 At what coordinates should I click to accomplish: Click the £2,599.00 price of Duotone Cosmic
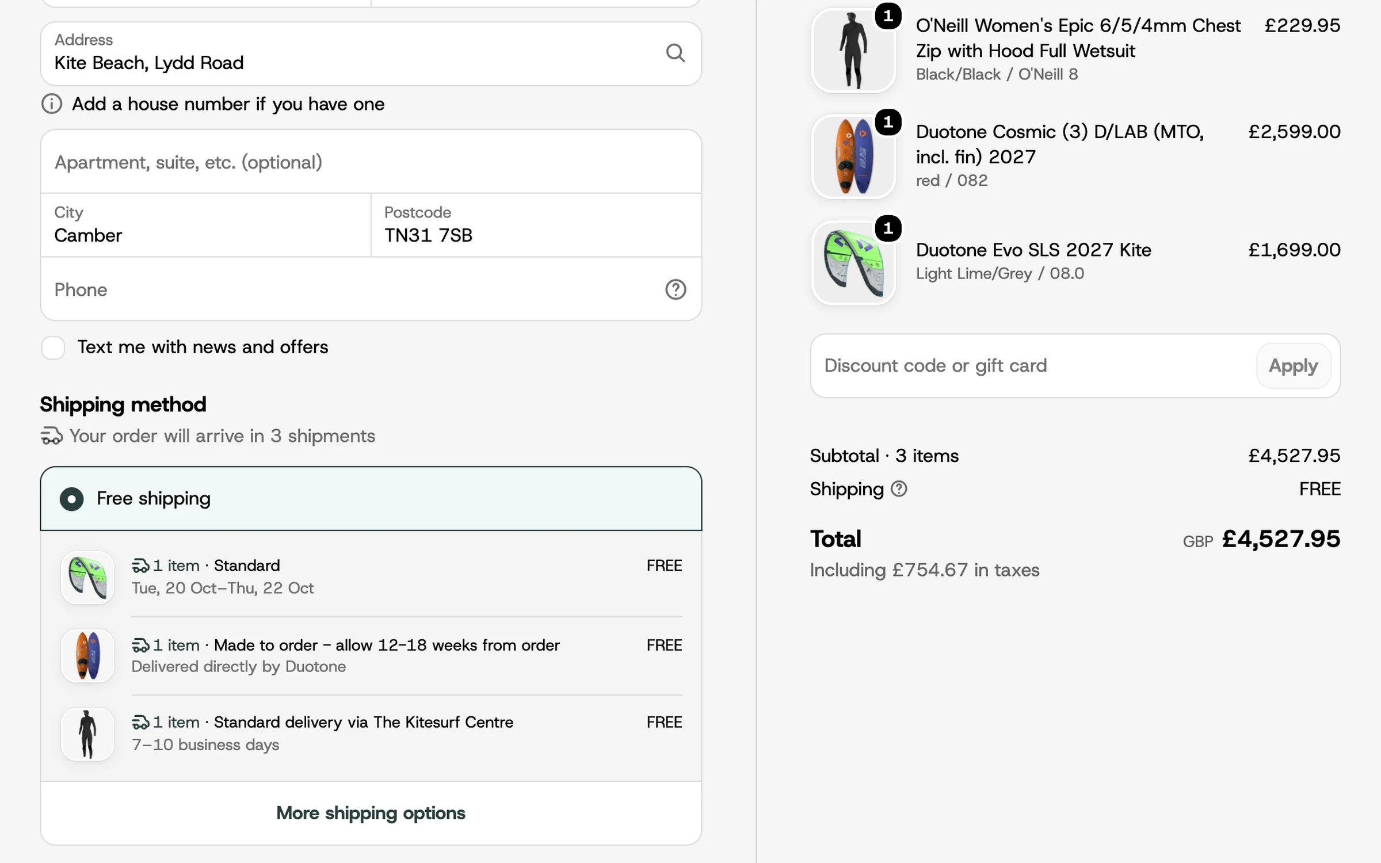point(1294,132)
